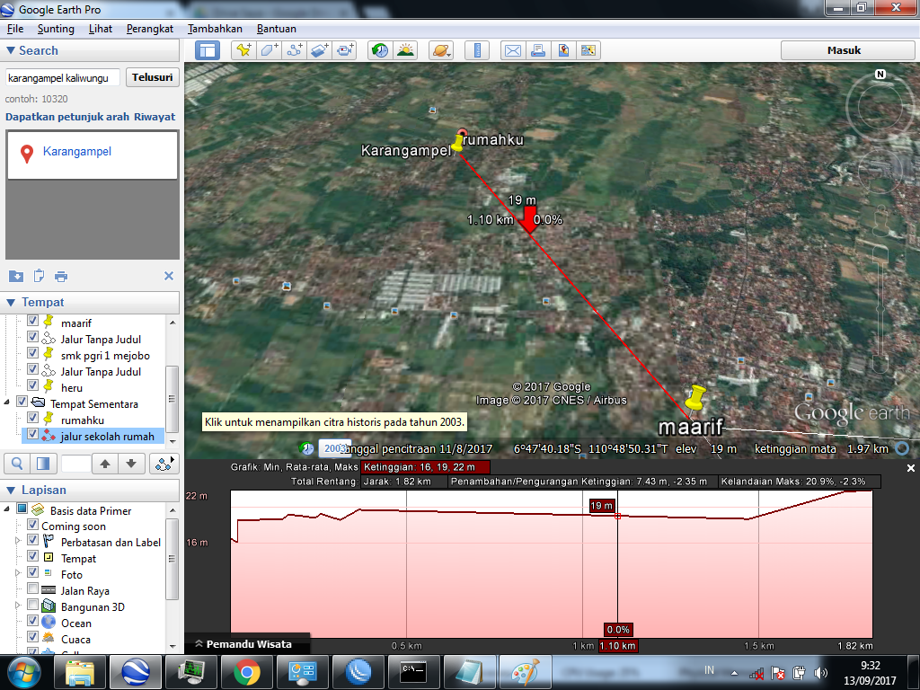Collapse the Tempat panel
Screen dimensions: 920x690
11,302
